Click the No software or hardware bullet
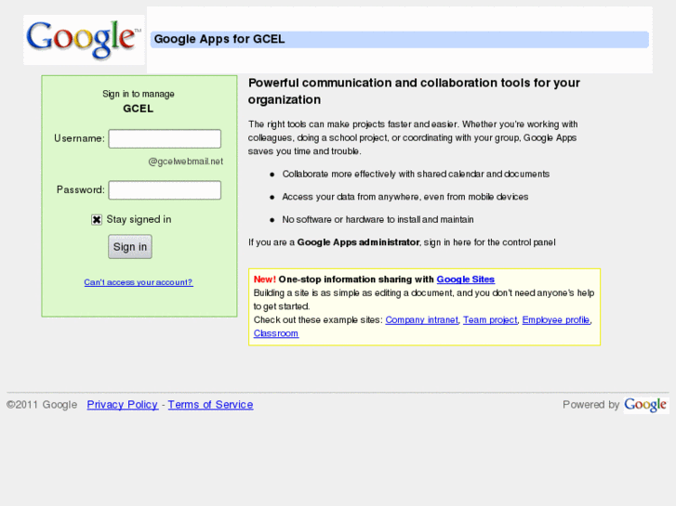Screen dimensions: 676x506 [x=378, y=220]
